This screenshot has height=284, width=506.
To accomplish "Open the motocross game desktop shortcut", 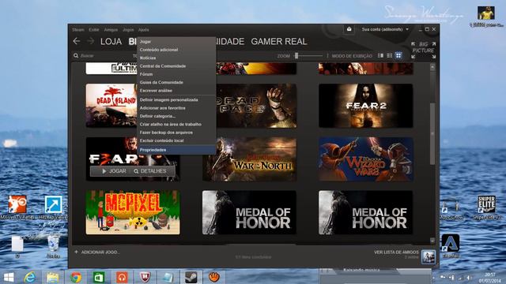I will tap(17, 207).
